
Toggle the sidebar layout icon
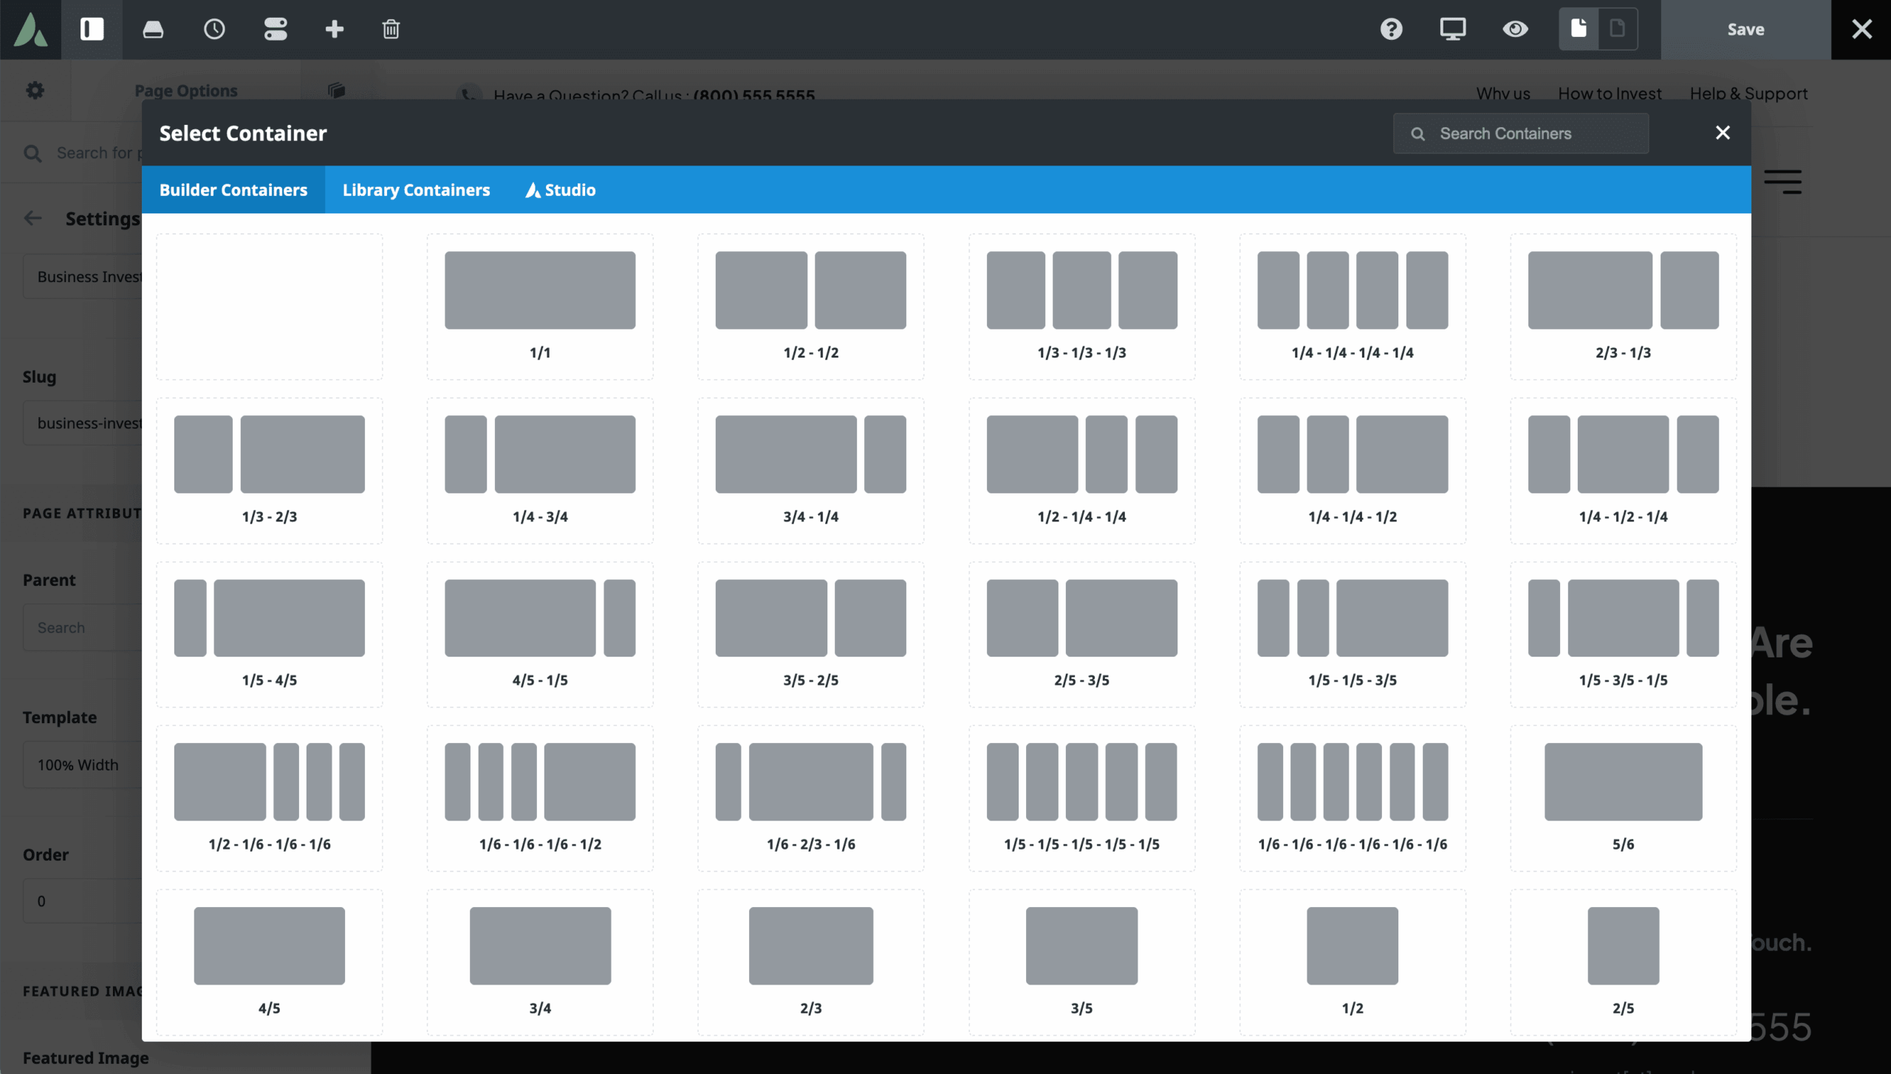pos(91,30)
